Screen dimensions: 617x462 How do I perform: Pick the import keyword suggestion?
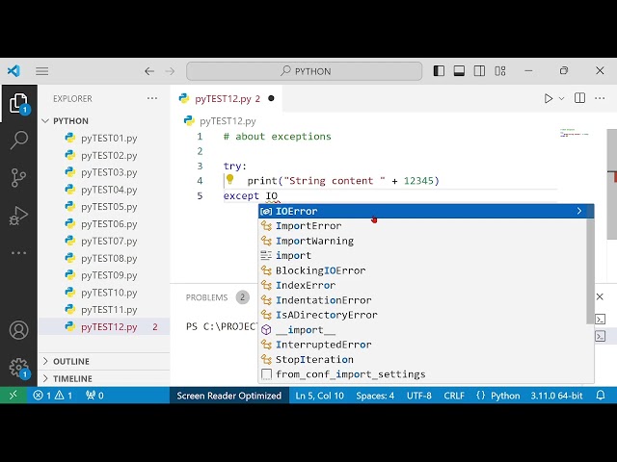point(422,256)
